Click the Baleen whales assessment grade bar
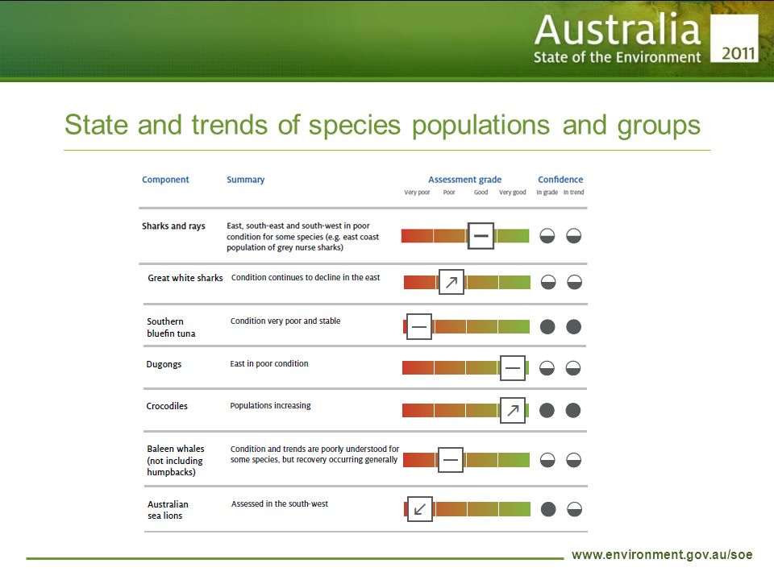This screenshot has width=774, height=580. [x=467, y=460]
